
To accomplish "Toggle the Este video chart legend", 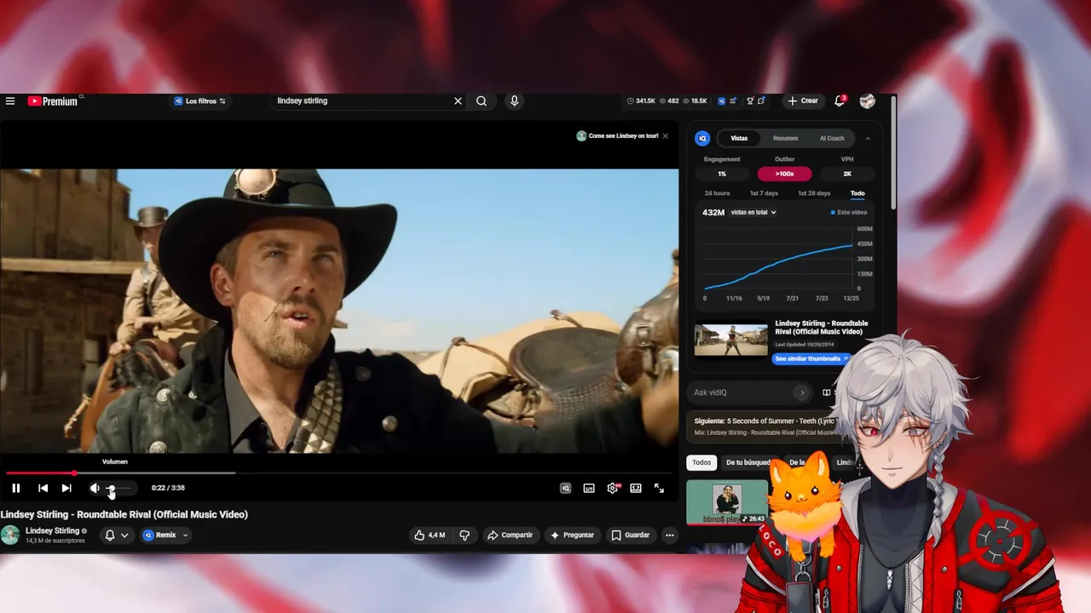I will (x=849, y=212).
